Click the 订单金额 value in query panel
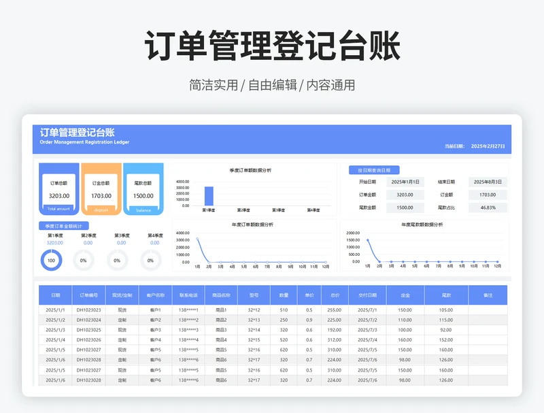544x413 pixels. tap(405, 195)
